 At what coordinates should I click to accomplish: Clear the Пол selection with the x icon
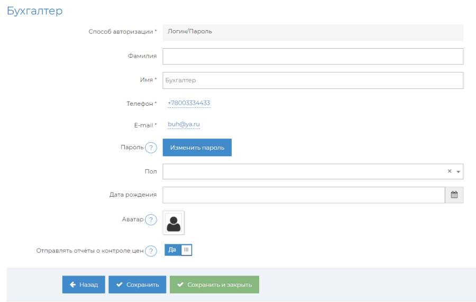pos(450,171)
